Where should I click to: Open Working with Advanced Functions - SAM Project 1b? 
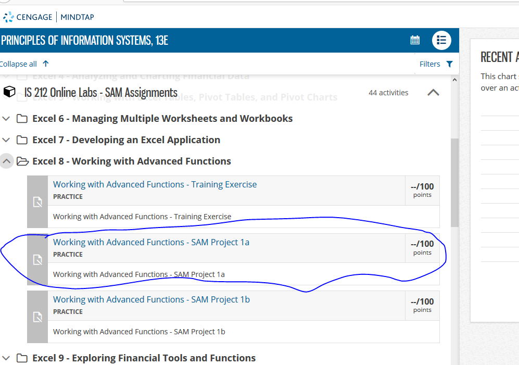151,299
